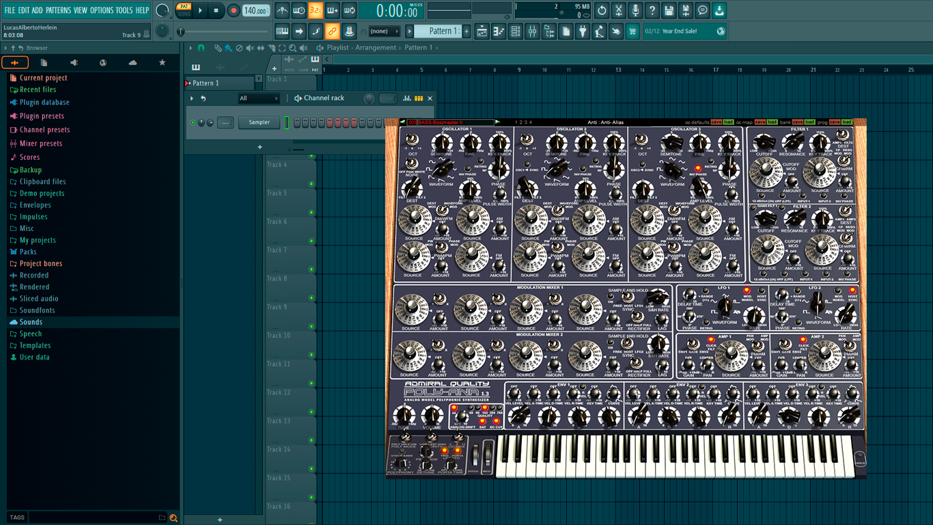This screenshot has width=933, height=525.
Task: Click the record button in transport
Action: (233, 10)
